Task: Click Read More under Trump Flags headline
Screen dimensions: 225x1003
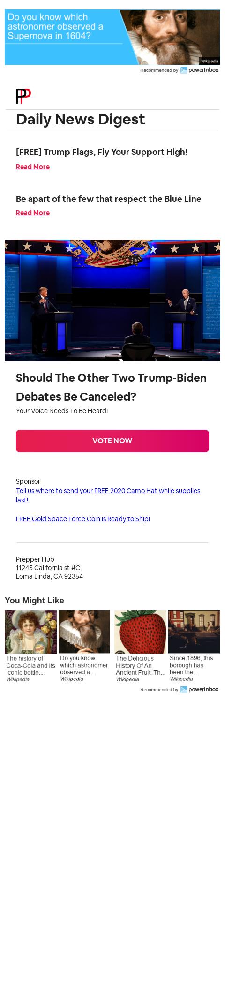Action: coord(33,167)
